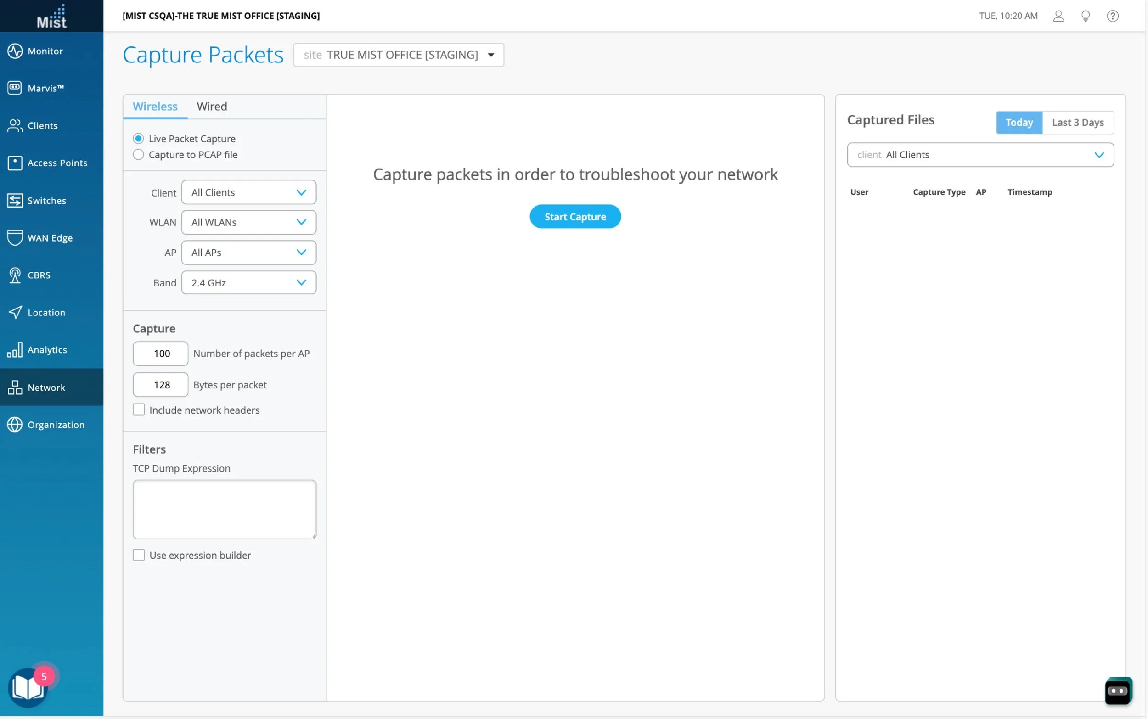
Task: Expand the Band 2.4 GHz dropdown
Action: [x=249, y=283]
